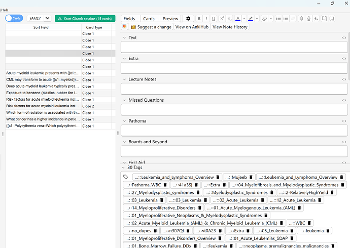Collapse the Lecture Notes field

point(125,79)
